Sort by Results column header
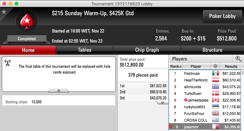The width and height of the screenshot is (244, 131). point(231,67)
